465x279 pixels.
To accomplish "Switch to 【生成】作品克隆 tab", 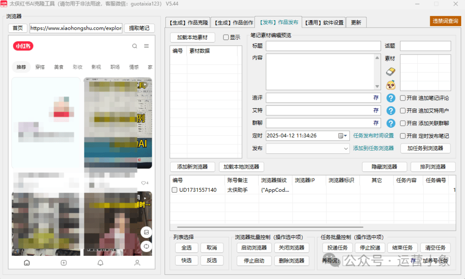I will pos(188,22).
